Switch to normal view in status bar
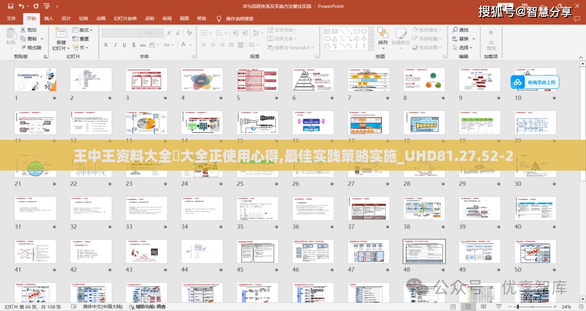This screenshot has width=586, height=311. (x=453, y=307)
